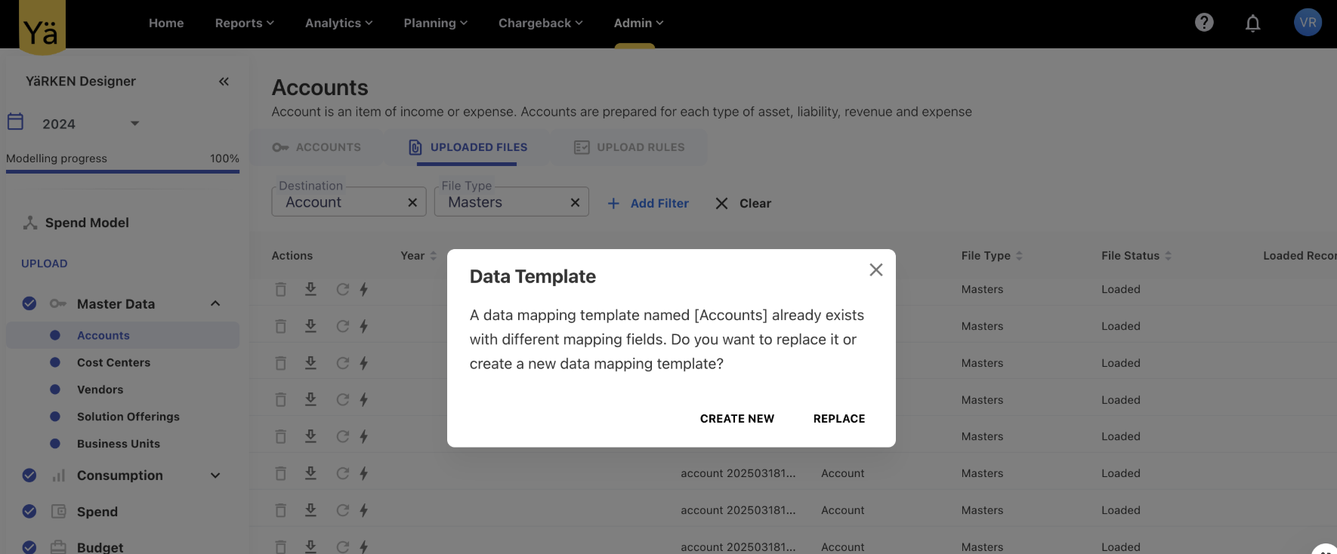Collapse the YäRKEN Designer sidebar
1337x554 pixels.
224,82
